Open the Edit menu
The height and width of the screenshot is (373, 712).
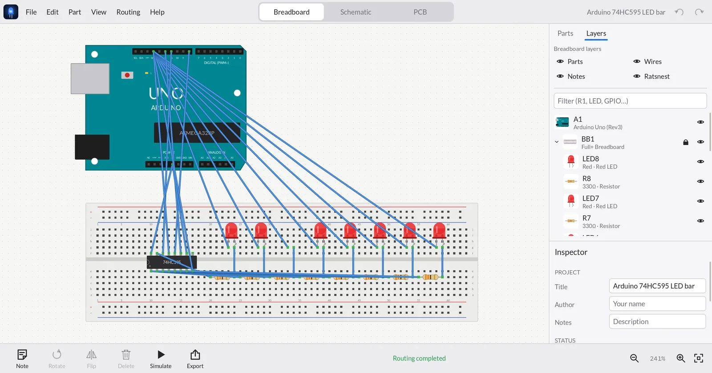(x=53, y=12)
